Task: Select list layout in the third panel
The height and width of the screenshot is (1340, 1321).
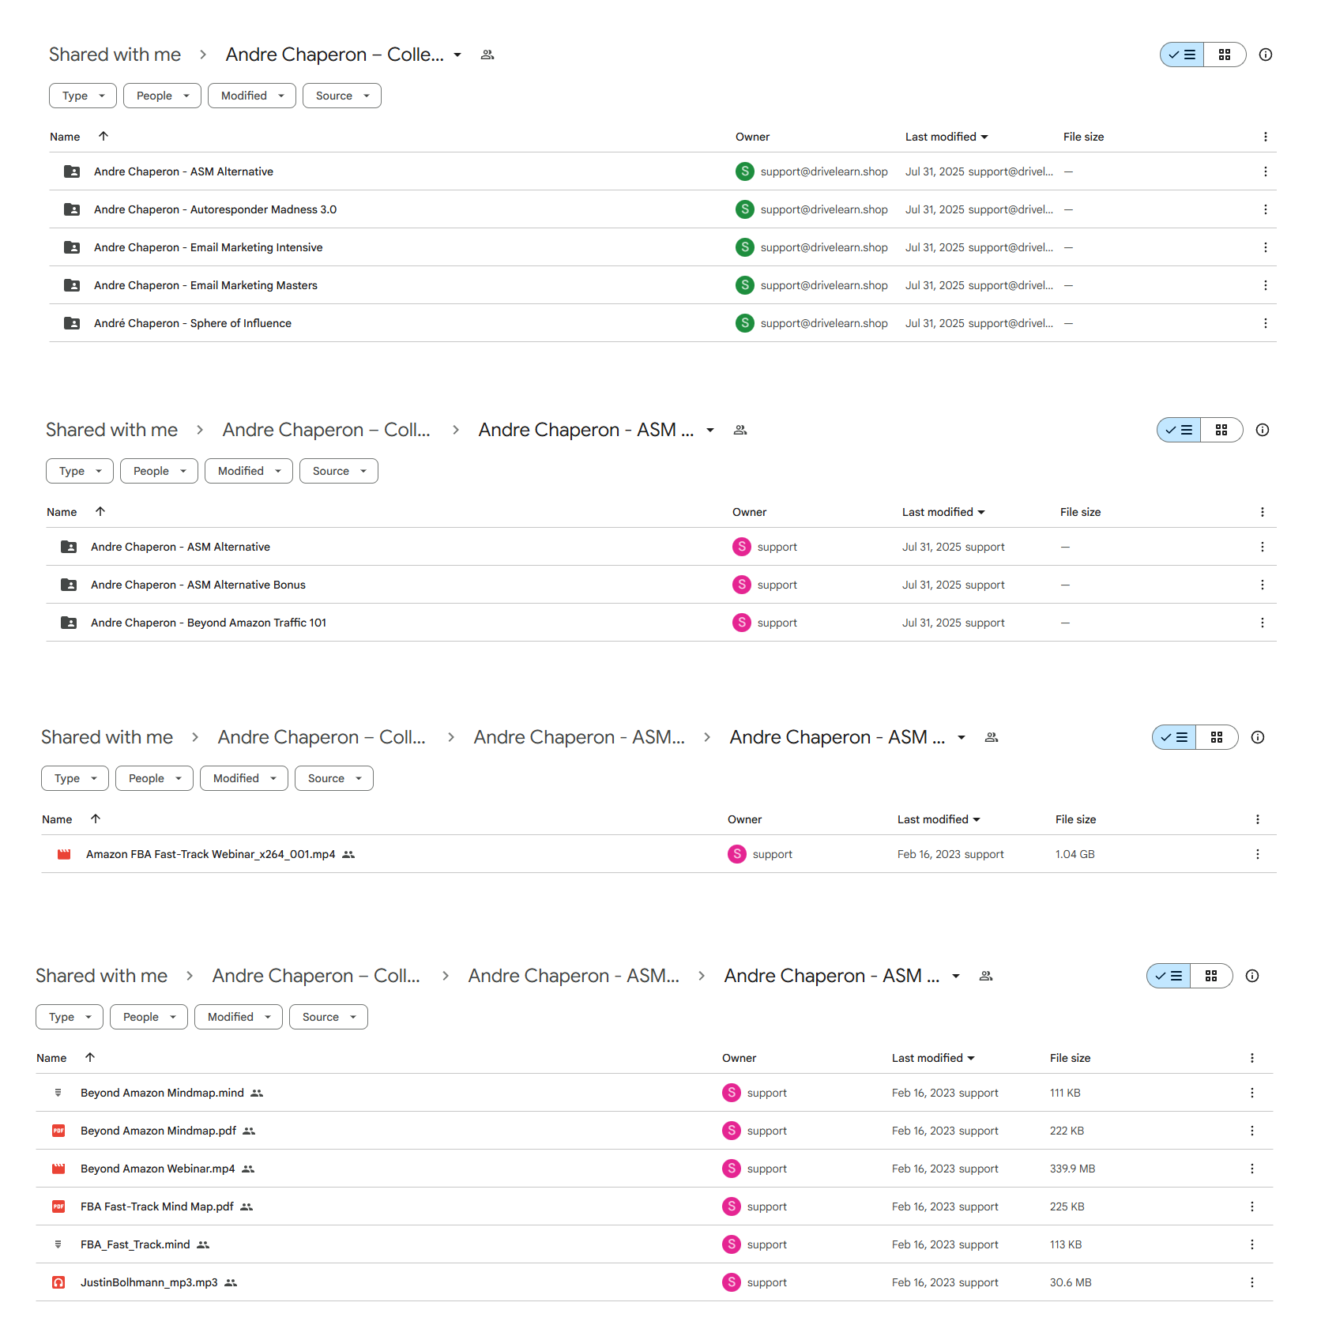Action: point(1174,737)
